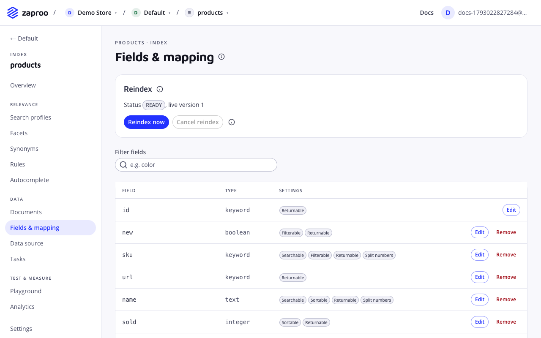541x338 pixels.
Task: Open info icon next to Reindex heading
Action: [x=160, y=89]
